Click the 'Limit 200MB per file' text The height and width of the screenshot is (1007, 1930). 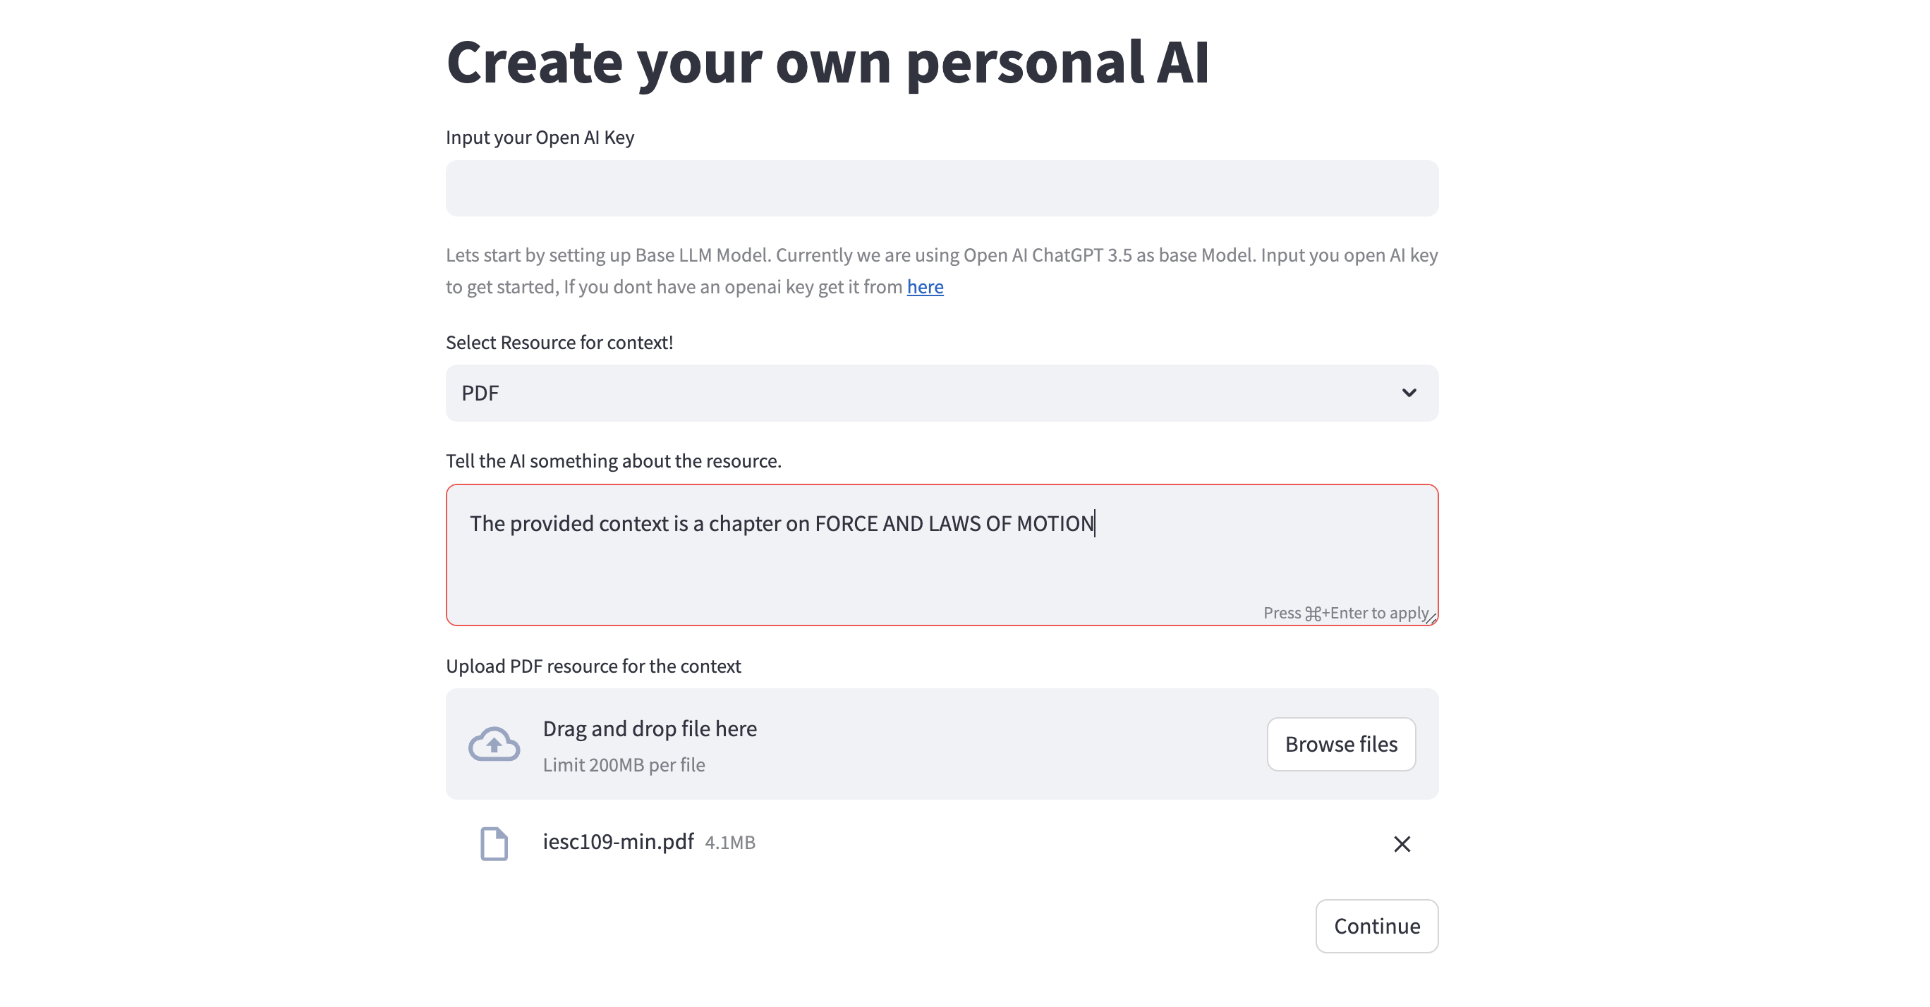[x=624, y=764]
